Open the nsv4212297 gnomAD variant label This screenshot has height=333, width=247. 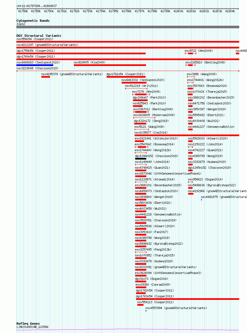pos(47,45)
